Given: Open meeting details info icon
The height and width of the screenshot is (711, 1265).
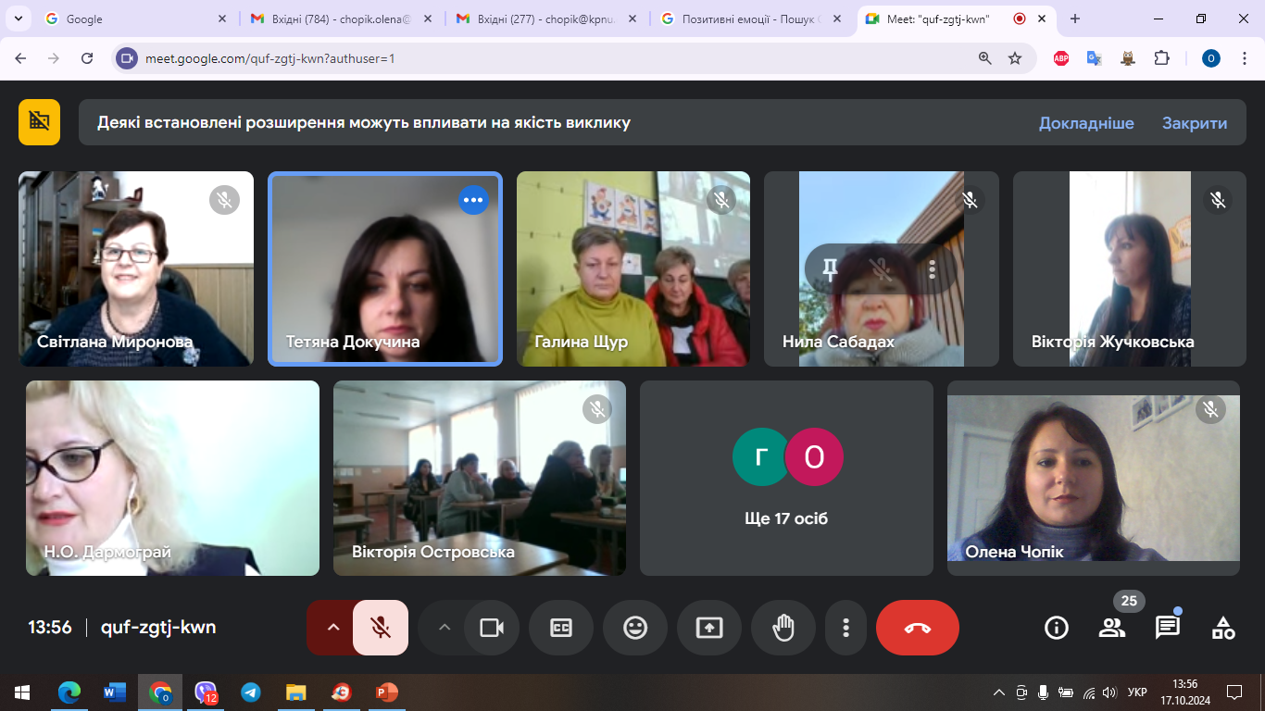Looking at the screenshot, I should pyautogui.click(x=1056, y=628).
